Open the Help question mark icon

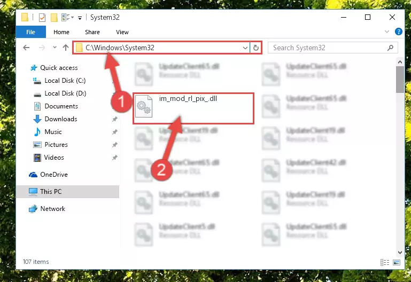coord(398,32)
